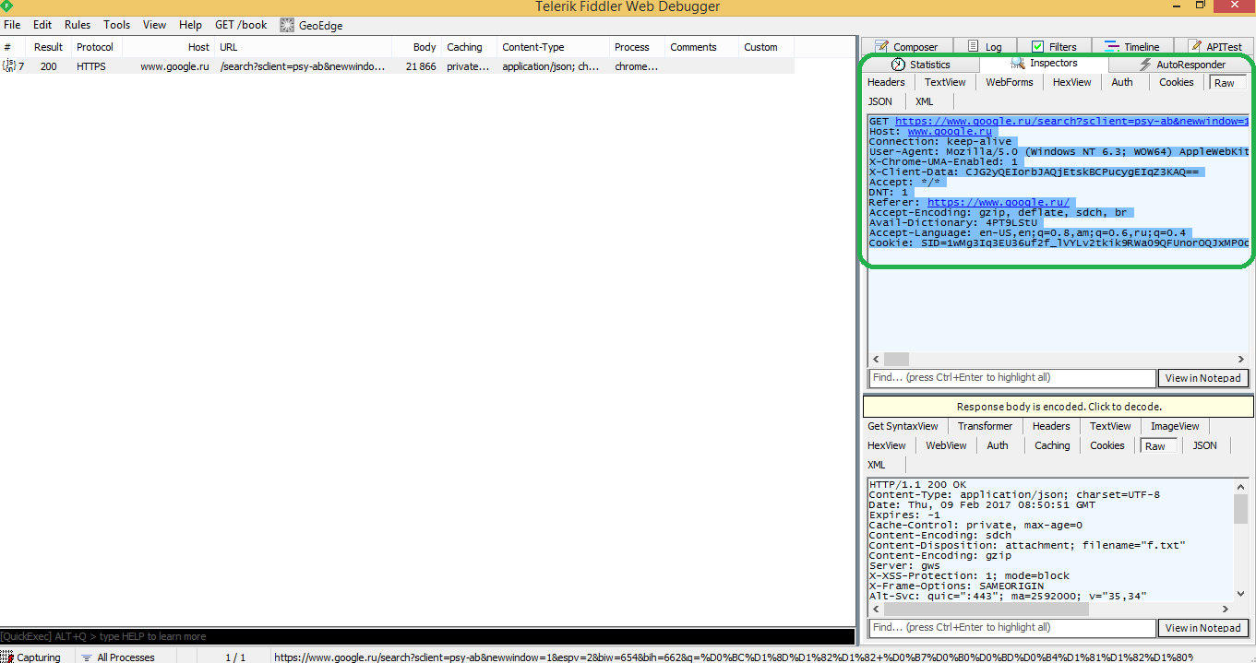Click right arrow of request horizontal scrollbar

coord(1241,360)
